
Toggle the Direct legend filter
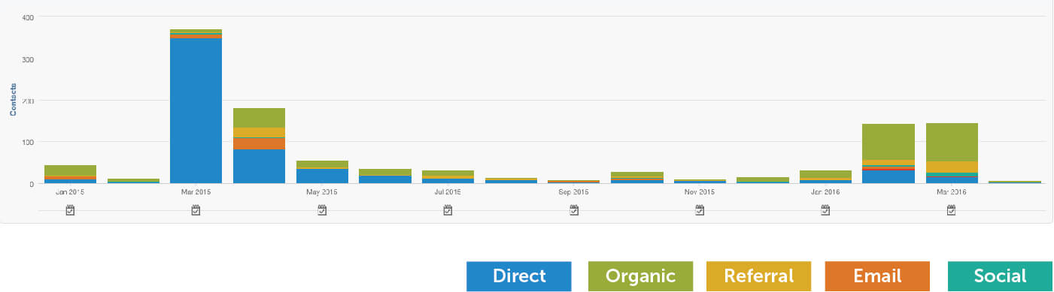coord(519,275)
